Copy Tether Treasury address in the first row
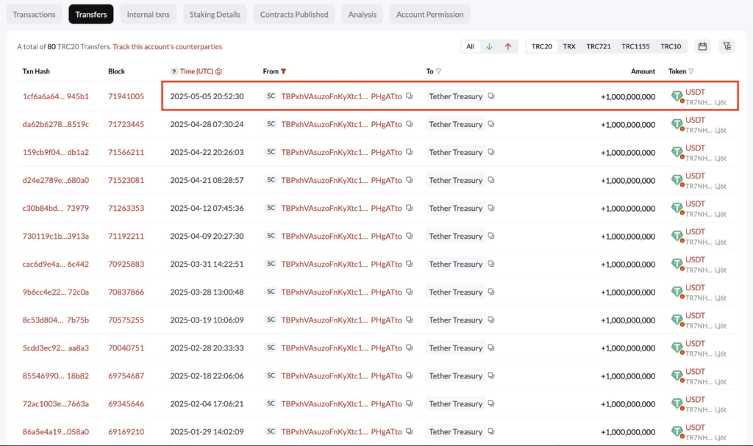Image resolution: width=753 pixels, height=446 pixels. (491, 96)
